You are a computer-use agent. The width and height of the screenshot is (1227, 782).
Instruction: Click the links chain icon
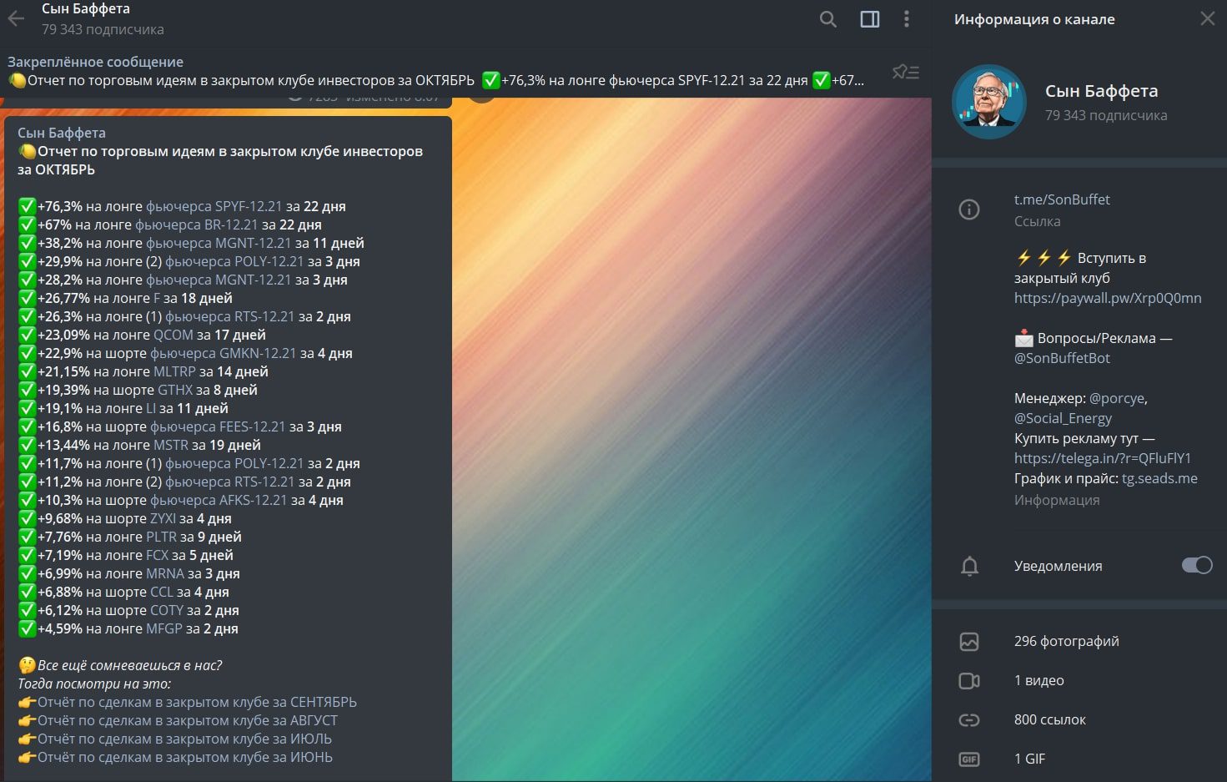[x=969, y=720]
